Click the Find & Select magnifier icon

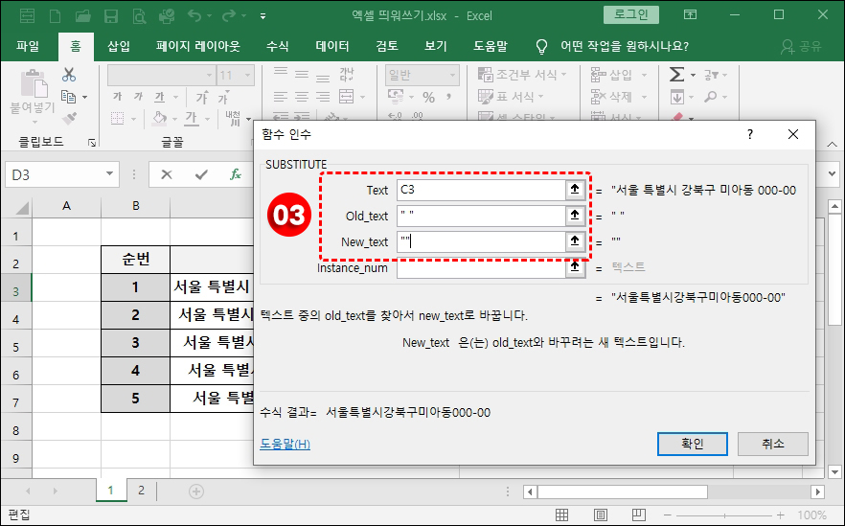pos(710,97)
